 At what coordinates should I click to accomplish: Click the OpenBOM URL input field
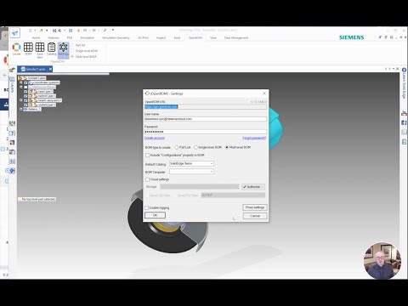click(206, 107)
